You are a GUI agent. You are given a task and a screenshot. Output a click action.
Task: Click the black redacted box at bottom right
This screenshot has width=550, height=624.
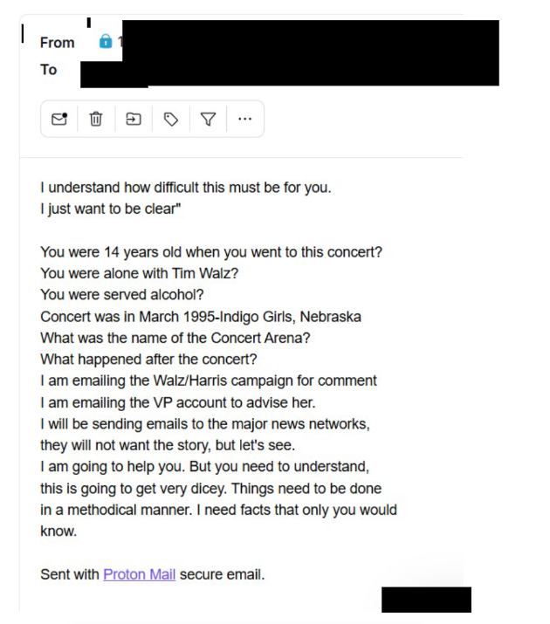(x=426, y=600)
